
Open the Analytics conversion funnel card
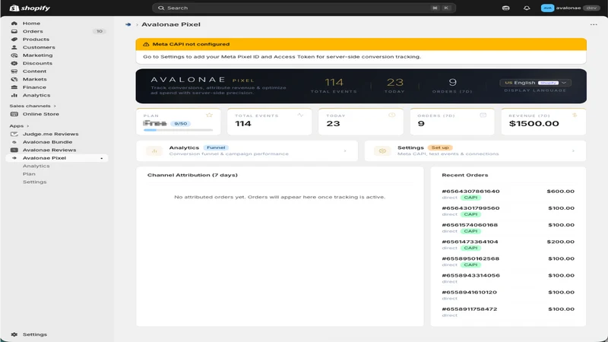click(247, 150)
